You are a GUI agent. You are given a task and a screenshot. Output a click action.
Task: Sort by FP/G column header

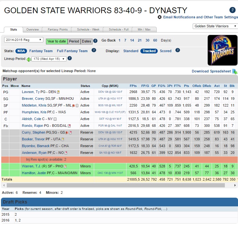(145, 86)
